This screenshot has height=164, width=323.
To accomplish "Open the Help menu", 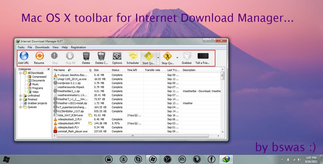I will [x=65, y=47].
